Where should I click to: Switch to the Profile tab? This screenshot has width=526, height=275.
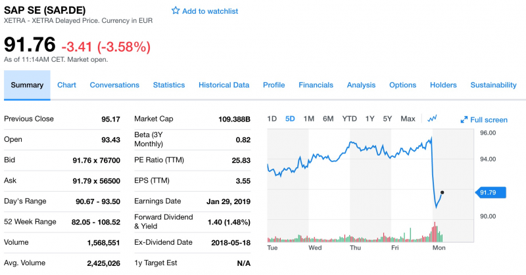274,85
